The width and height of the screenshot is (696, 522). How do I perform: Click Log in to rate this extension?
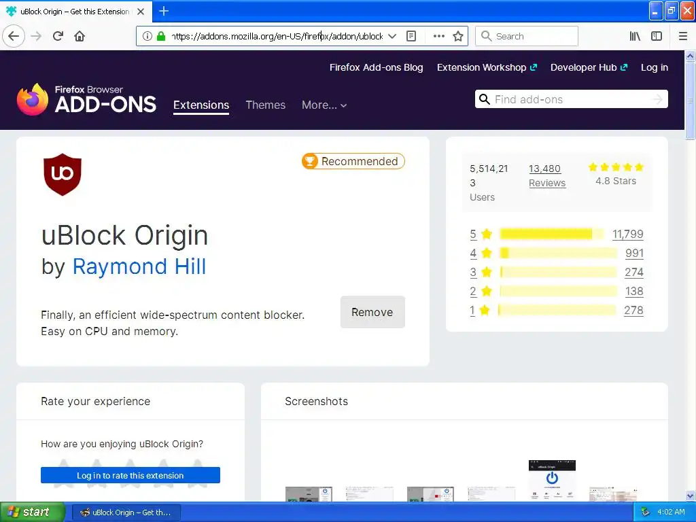point(130,475)
